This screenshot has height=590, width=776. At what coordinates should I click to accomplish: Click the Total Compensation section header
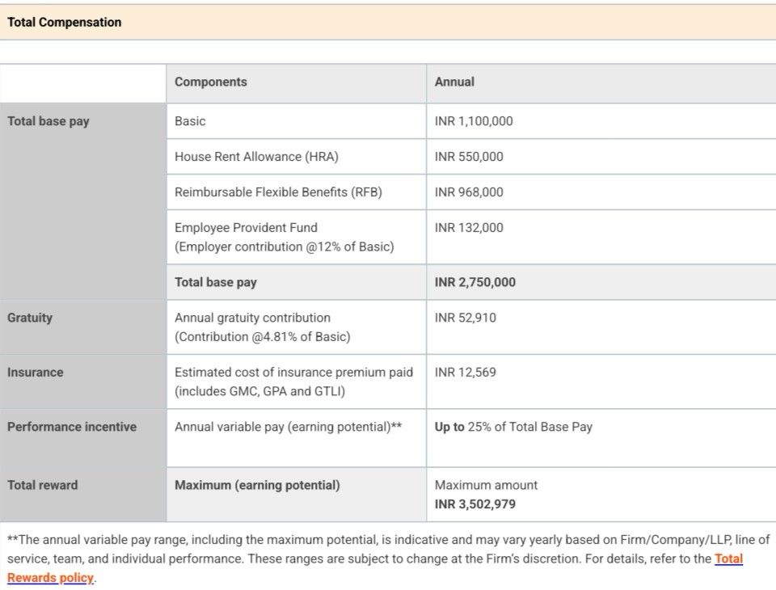tap(65, 23)
